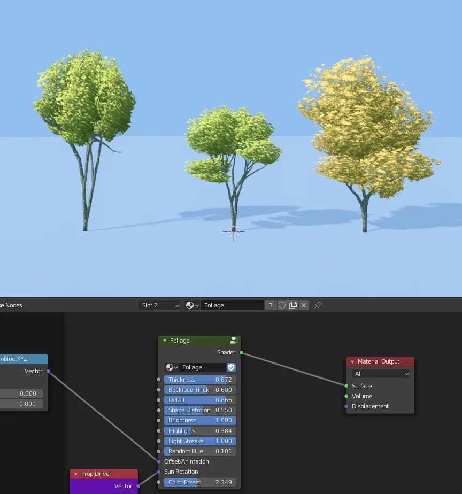Click the pin icon next to the material name
Viewport: 462px width, 494px height.
317,305
